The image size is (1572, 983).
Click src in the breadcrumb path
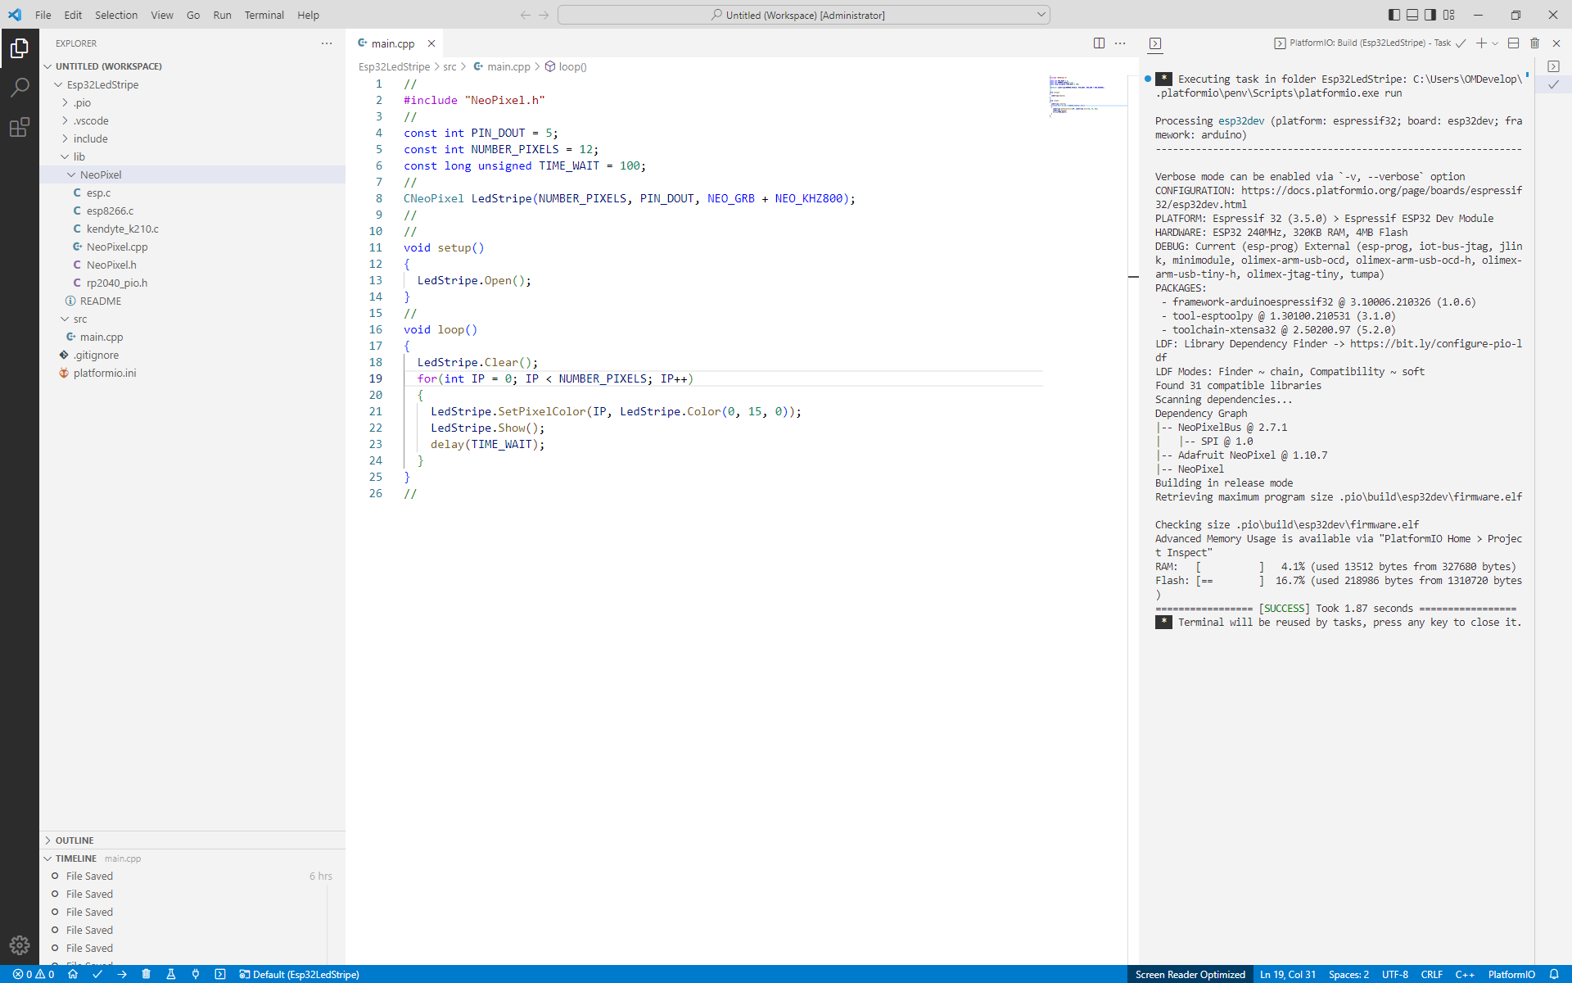pos(449,66)
